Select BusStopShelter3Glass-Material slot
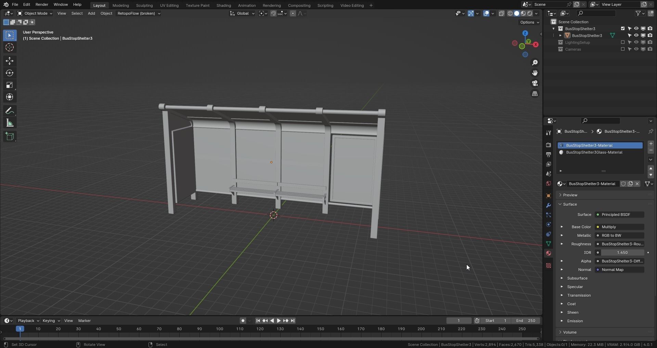 pos(600,152)
